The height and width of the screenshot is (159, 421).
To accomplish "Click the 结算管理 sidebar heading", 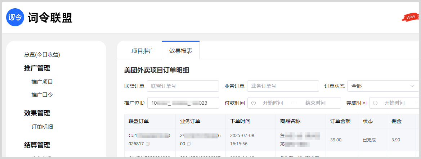I will (37, 145).
